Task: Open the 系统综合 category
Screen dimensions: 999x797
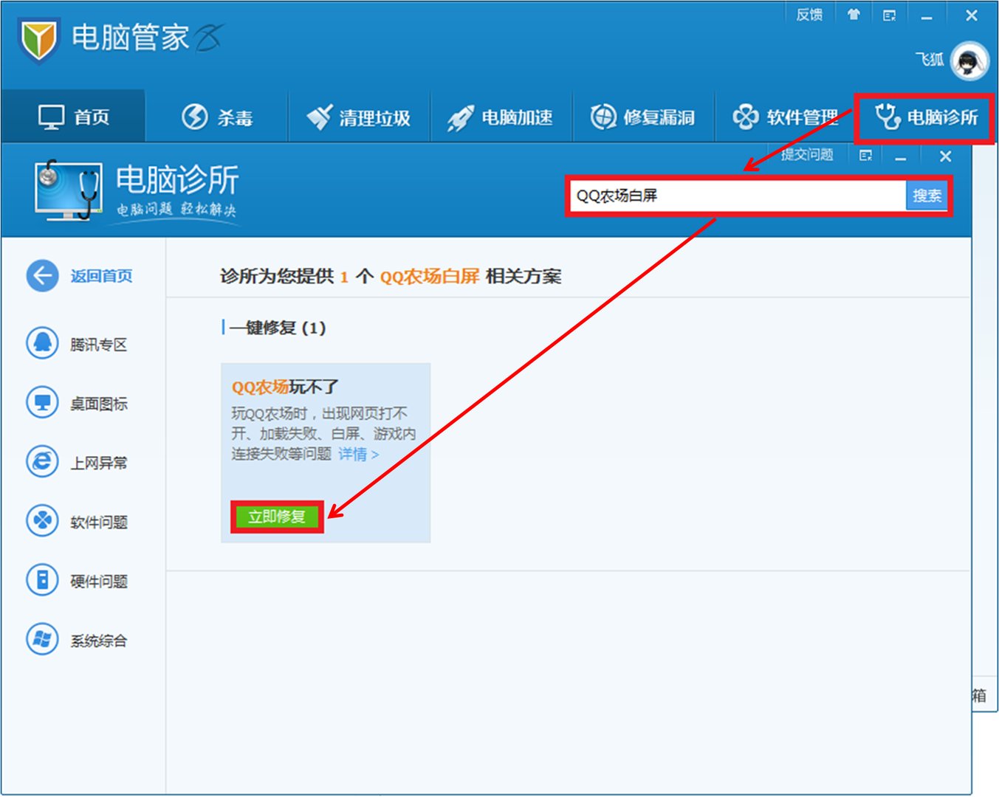Action: [77, 639]
